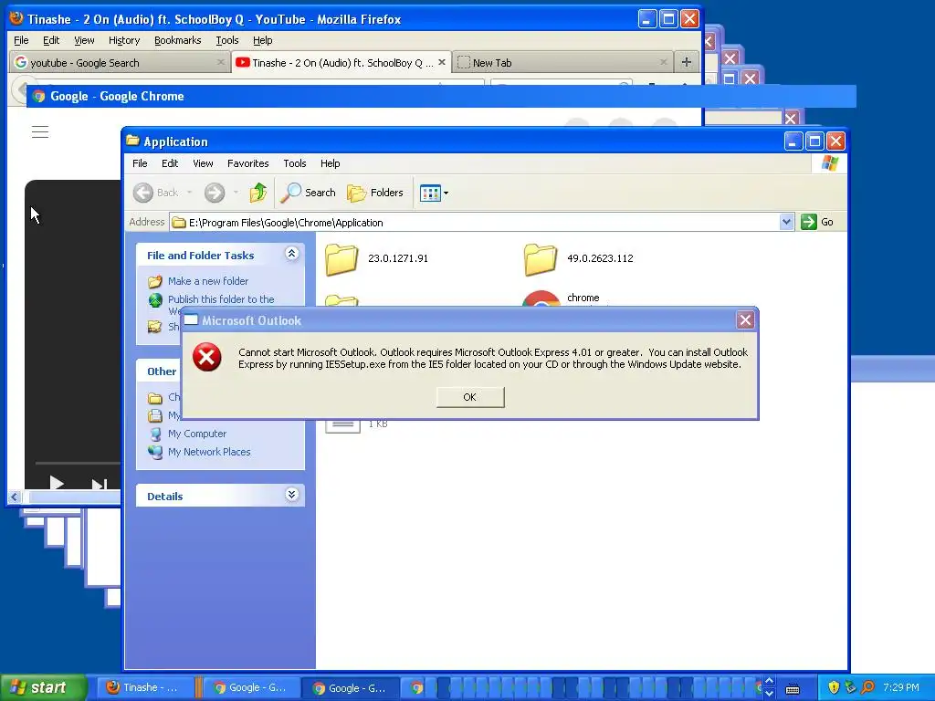Image resolution: width=935 pixels, height=701 pixels.
Task: Click the Google - Google Chrome title bar
Action: click(441, 96)
